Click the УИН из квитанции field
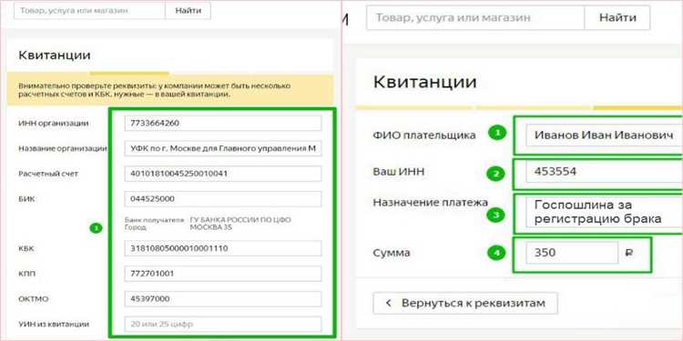The image size is (683, 341). [x=223, y=324]
